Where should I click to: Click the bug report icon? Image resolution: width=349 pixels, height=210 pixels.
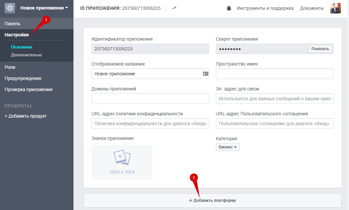[x=229, y=8]
